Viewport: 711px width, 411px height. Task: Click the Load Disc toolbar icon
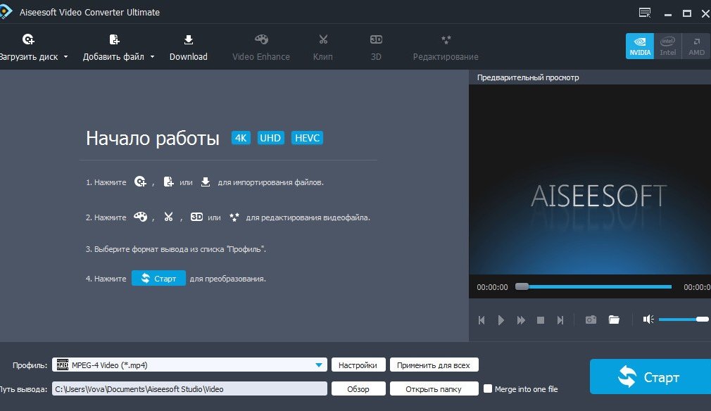tap(28, 40)
